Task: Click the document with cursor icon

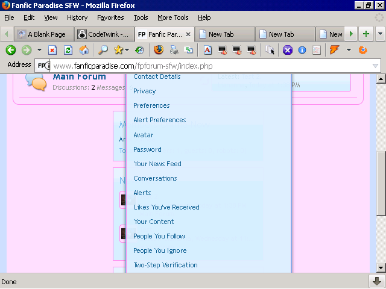Action: pos(270,50)
